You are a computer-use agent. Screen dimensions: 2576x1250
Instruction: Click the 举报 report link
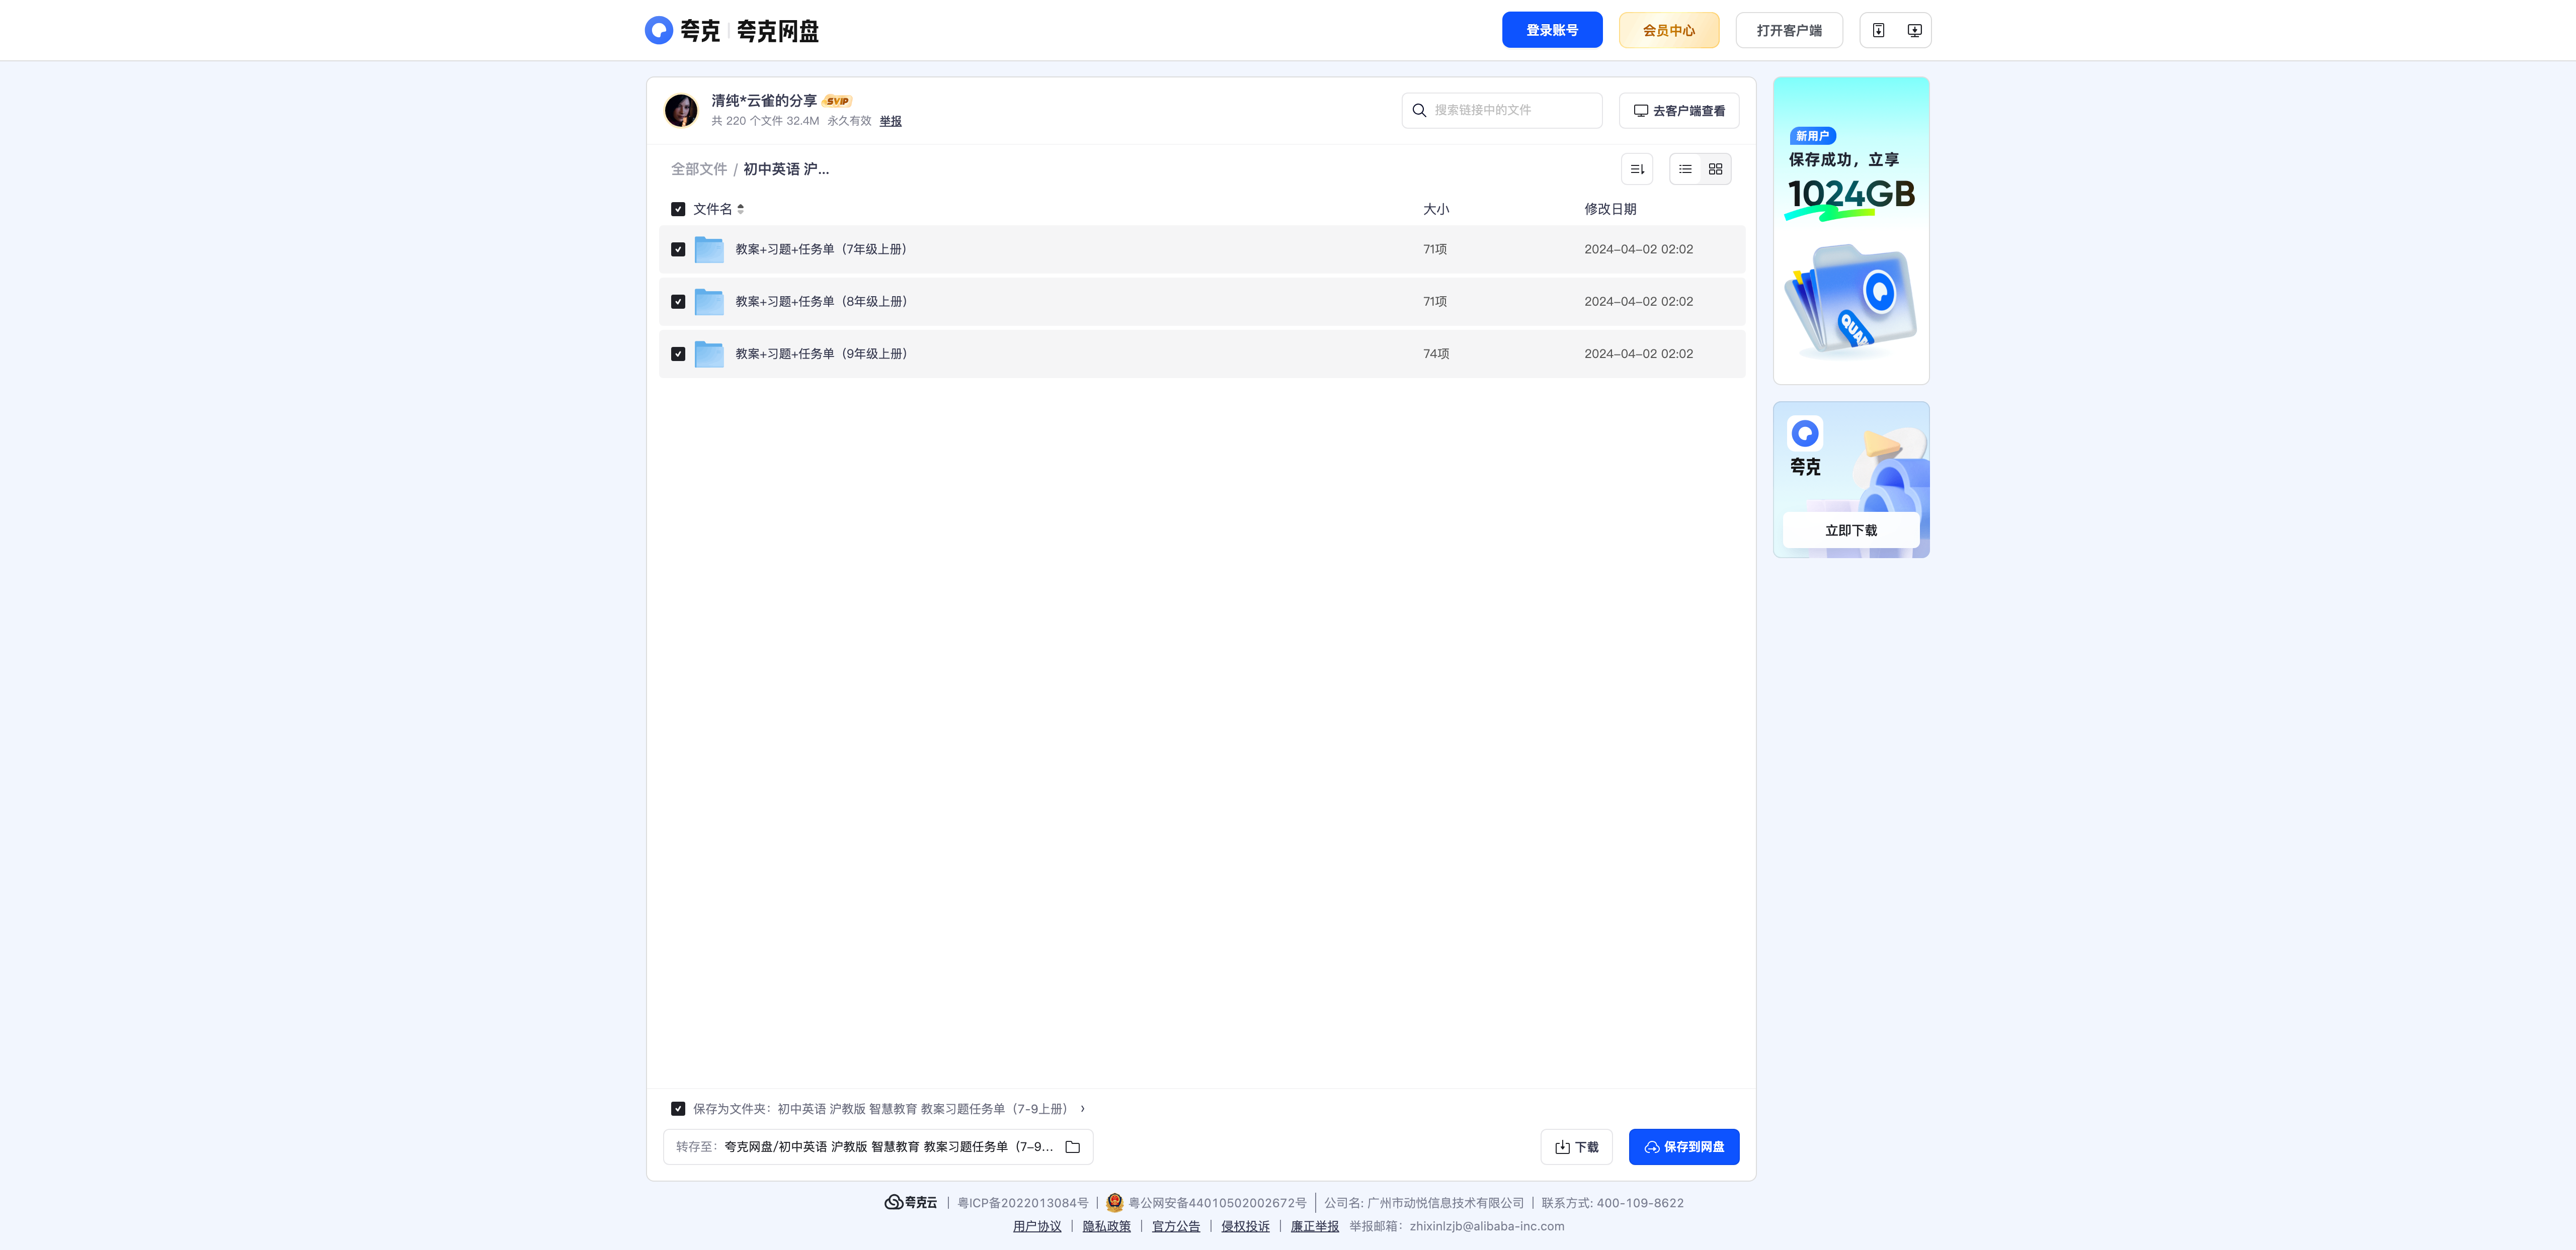click(890, 121)
